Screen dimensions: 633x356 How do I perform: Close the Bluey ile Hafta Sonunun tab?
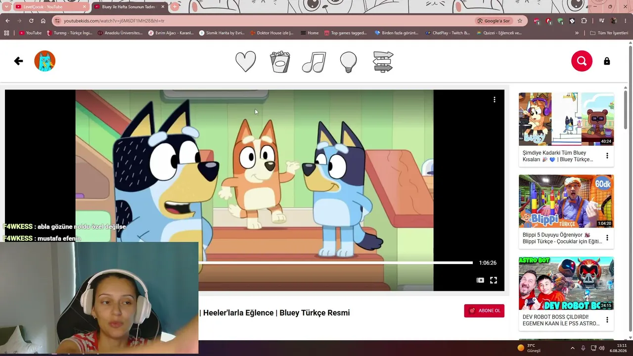click(163, 7)
